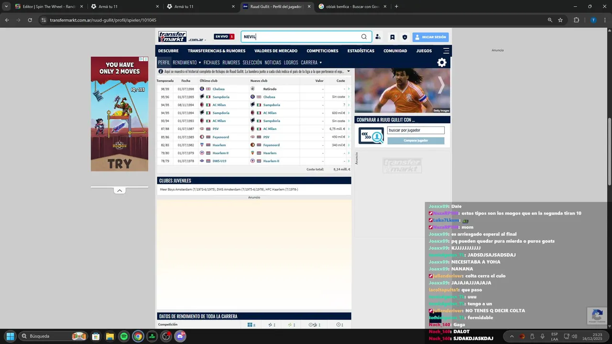612x344 pixels.
Task: Open Discord from the taskbar
Action: pyautogui.click(x=180, y=336)
